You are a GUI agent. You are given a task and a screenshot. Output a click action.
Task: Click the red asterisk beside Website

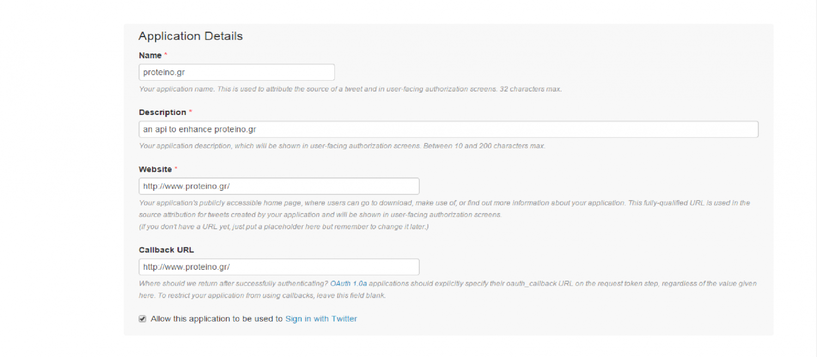pos(176,169)
